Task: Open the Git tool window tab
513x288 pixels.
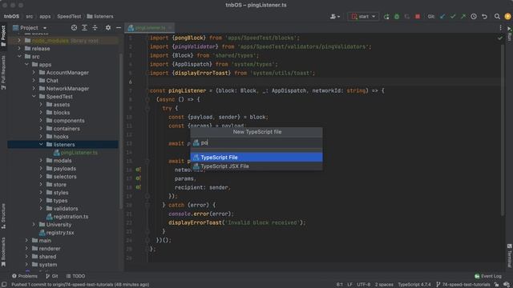Action: 51,276
